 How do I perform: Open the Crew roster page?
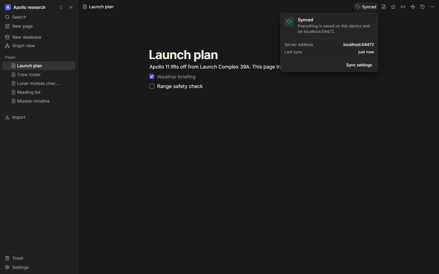point(39,75)
